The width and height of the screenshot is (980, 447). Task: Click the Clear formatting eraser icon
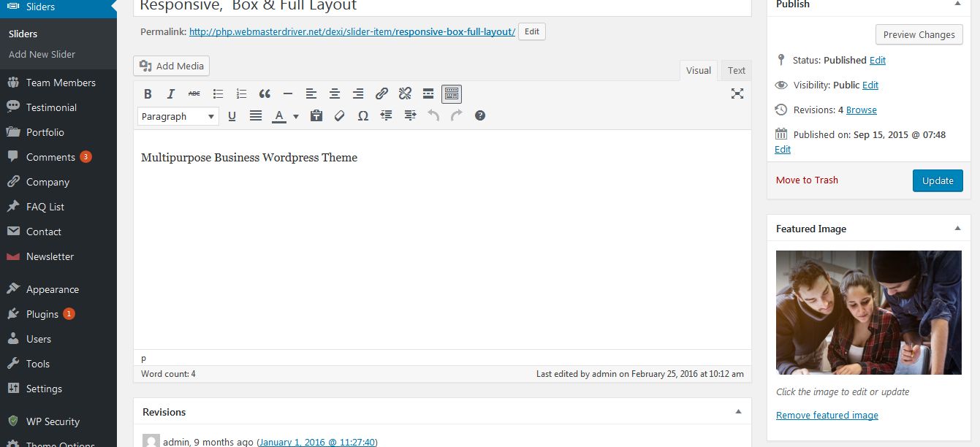click(x=339, y=115)
